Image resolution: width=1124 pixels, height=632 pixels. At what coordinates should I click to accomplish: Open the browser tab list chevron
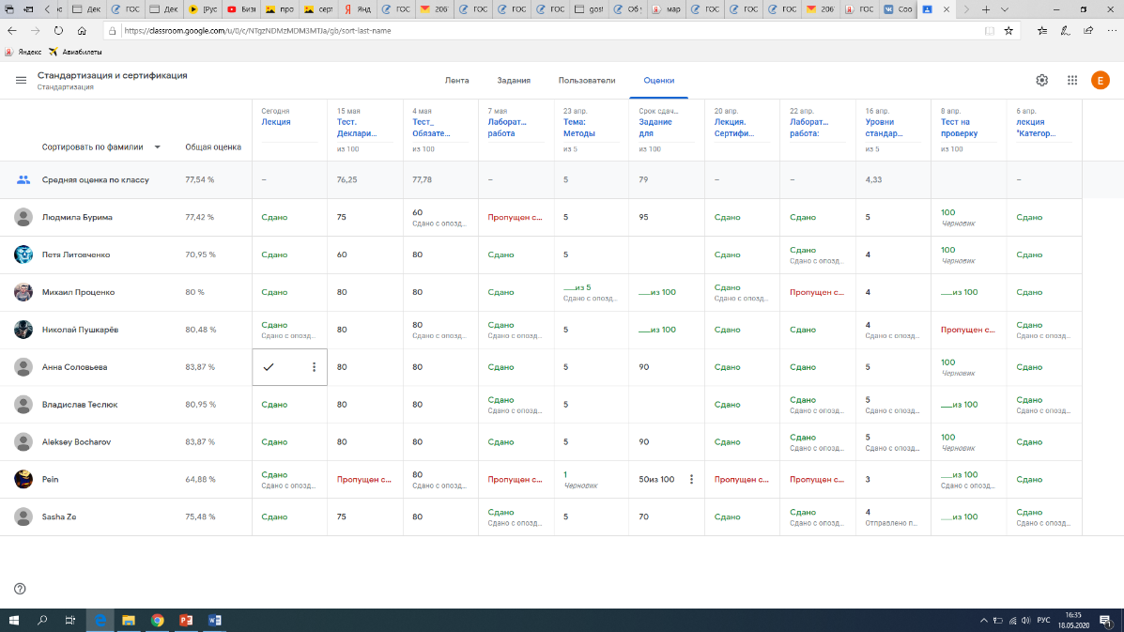[1006, 9]
